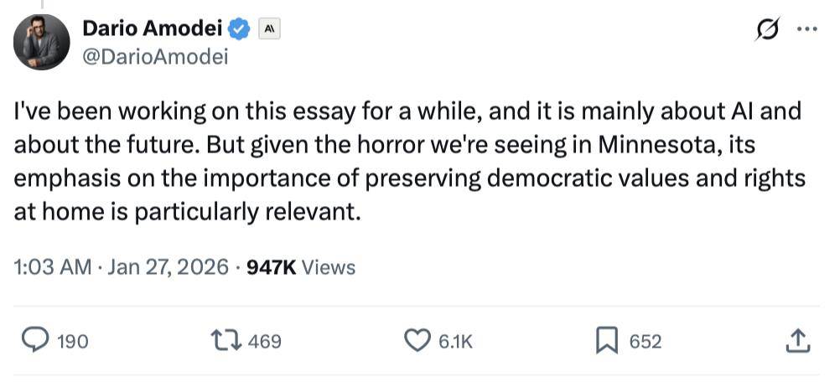The height and width of the screenshot is (382, 840).
Task: Click the upload-arrow share icon
Action: (797, 340)
